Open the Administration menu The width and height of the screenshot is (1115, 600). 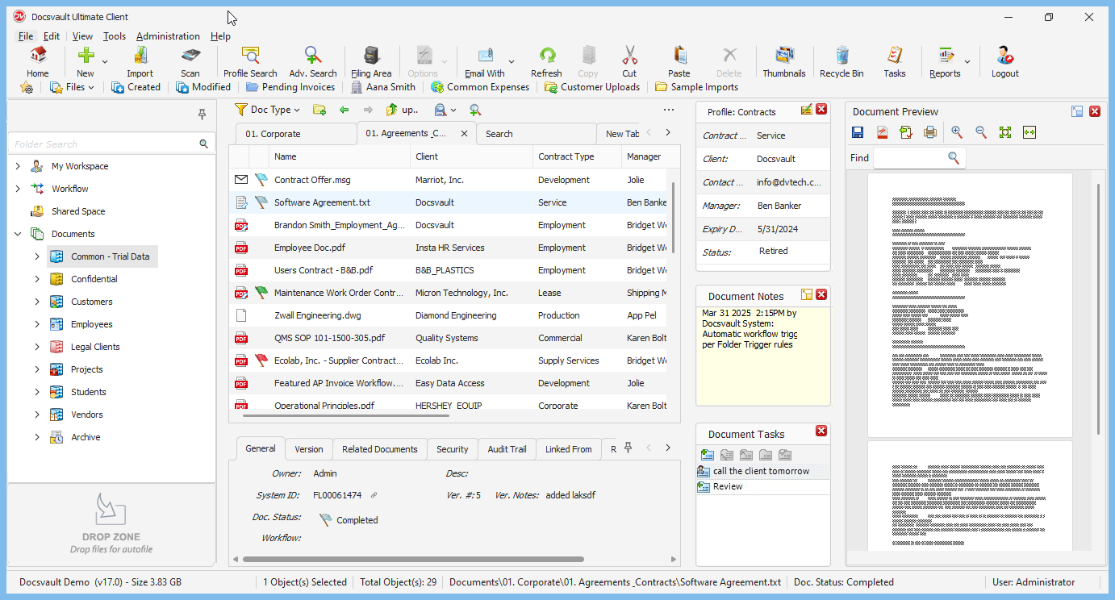pos(168,36)
